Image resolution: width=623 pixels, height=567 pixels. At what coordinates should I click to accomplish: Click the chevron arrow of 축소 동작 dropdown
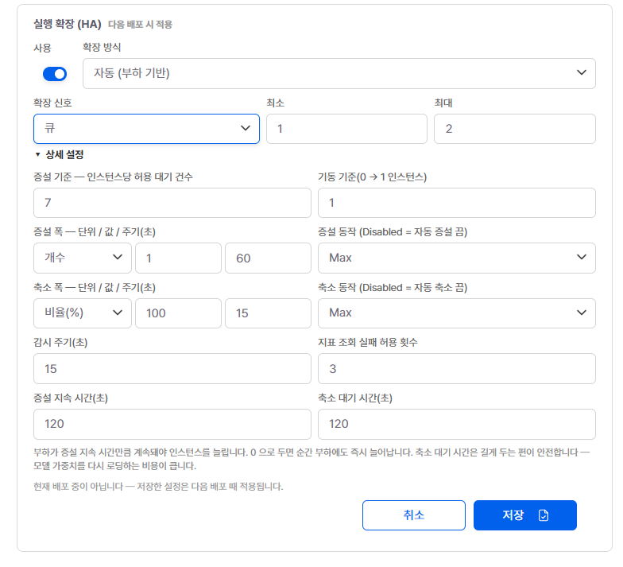(582, 313)
